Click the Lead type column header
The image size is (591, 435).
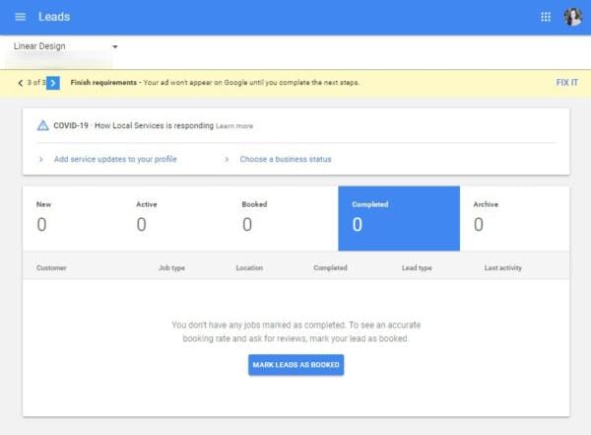(417, 267)
